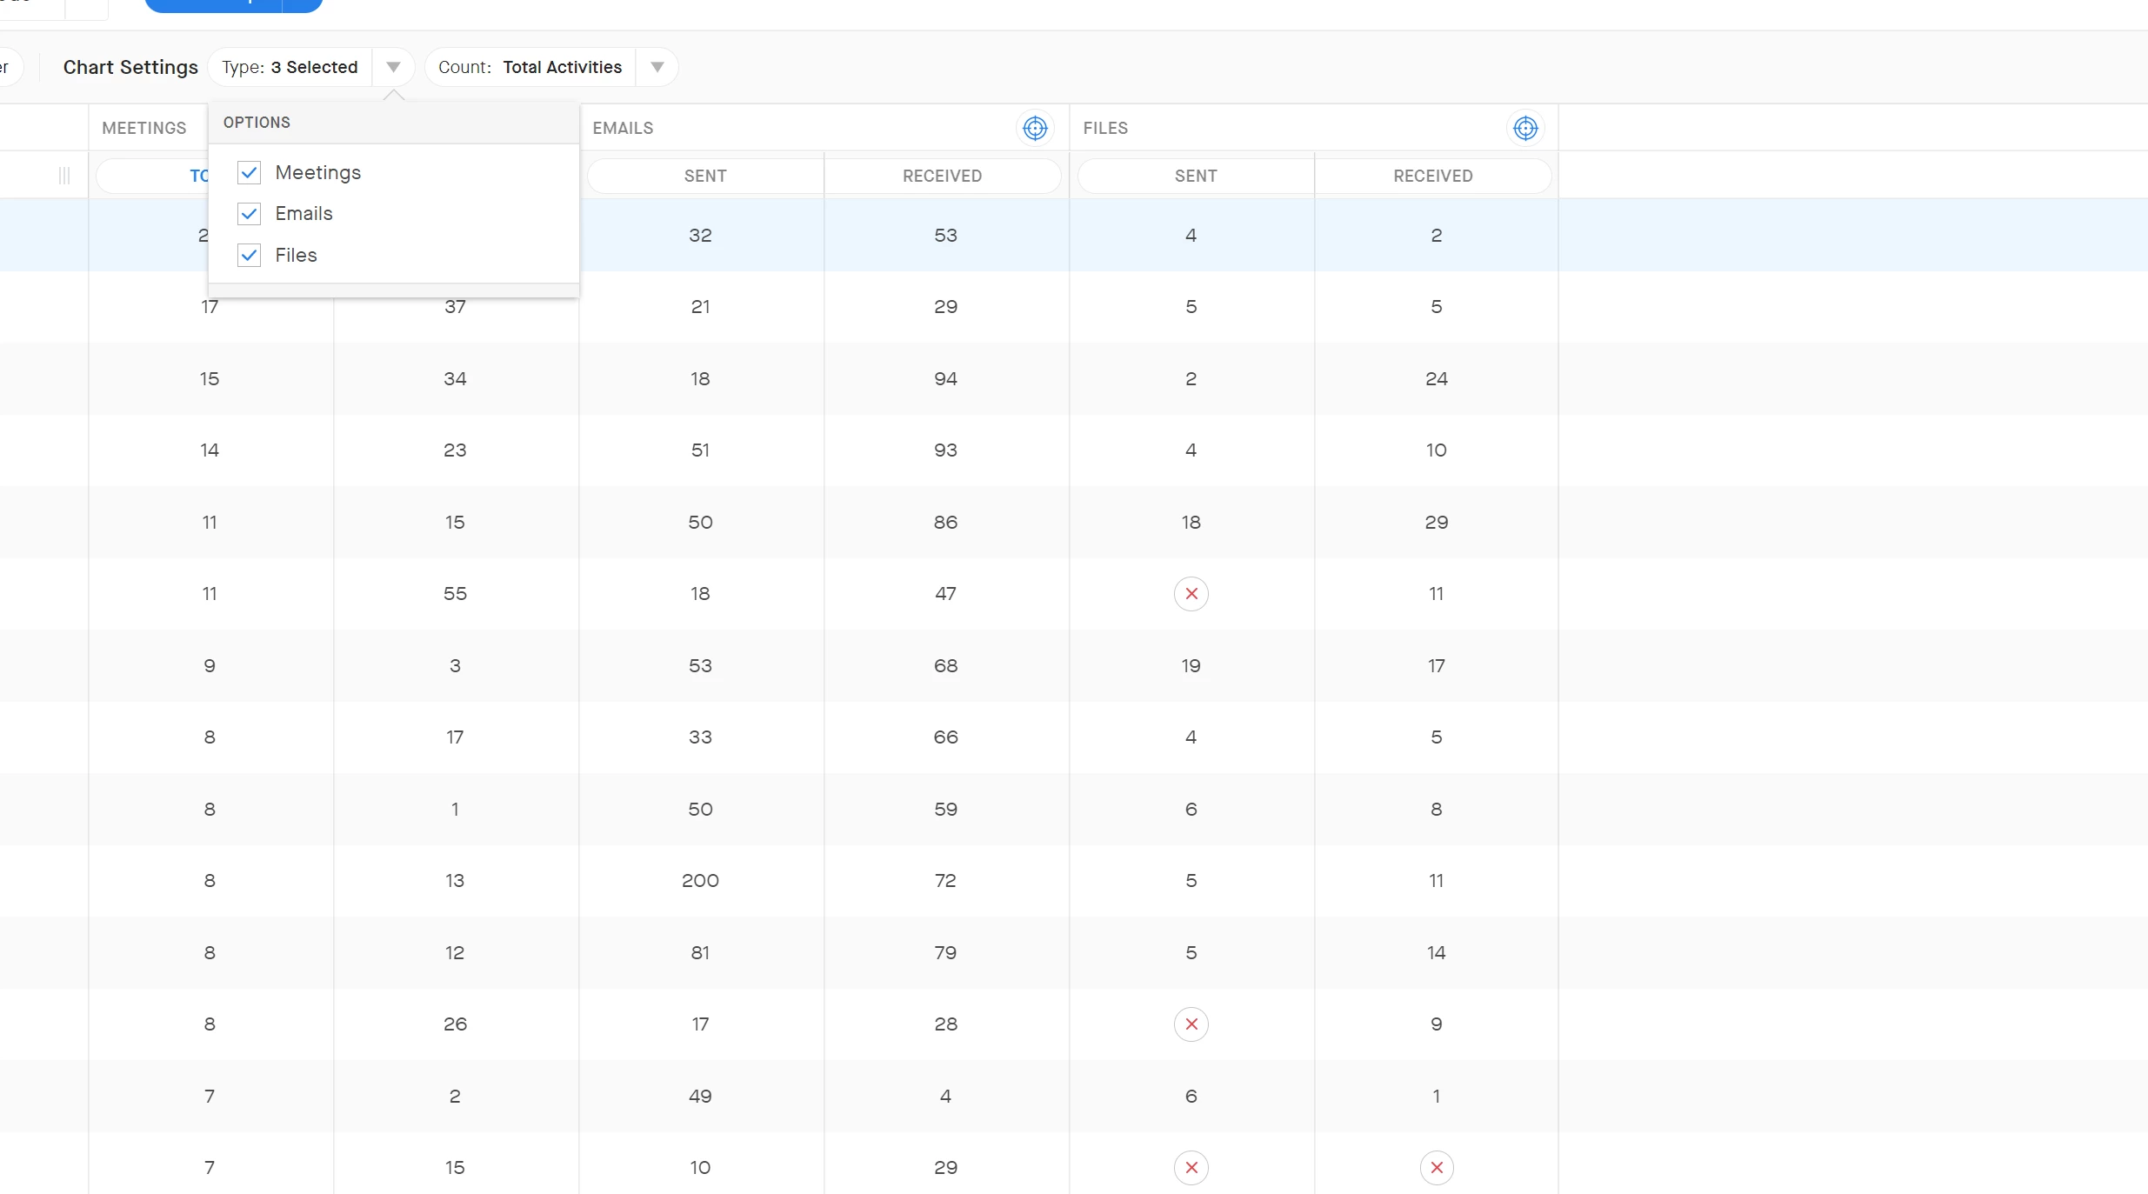The image size is (2148, 1194).
Task: Click last row's Files Sent red X
Action: 1191,1168
